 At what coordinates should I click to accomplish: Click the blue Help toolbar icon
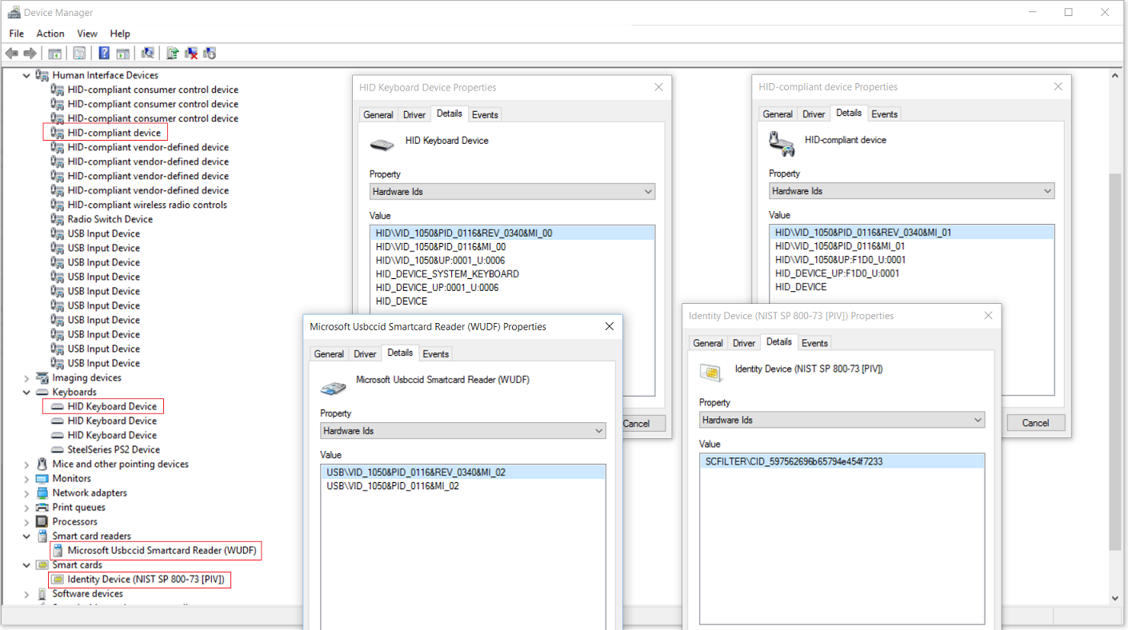pyautogui.click(x=104, y=54)
